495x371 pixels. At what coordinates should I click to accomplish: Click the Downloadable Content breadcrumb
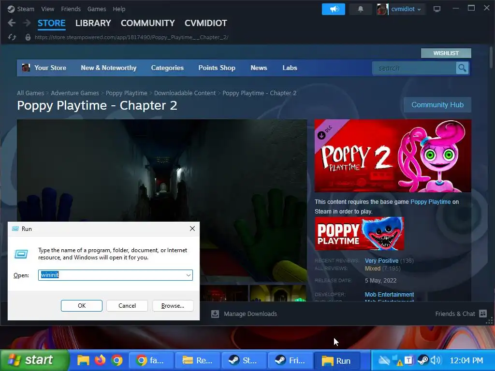[x=185, y=93]
